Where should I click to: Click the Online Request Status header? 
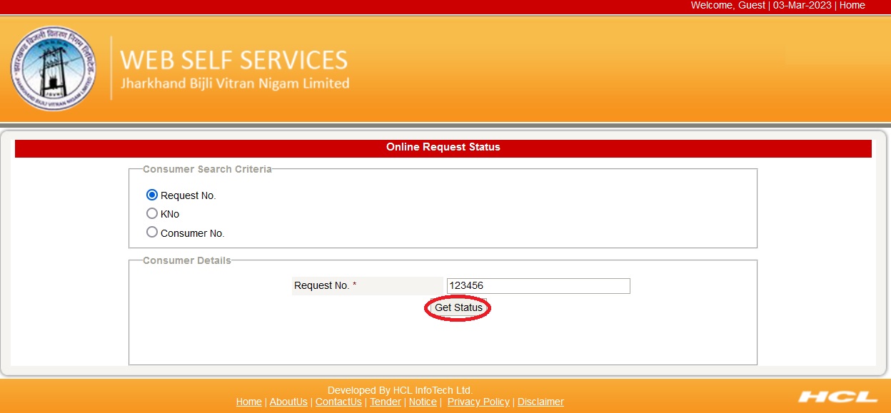point(443,148)
